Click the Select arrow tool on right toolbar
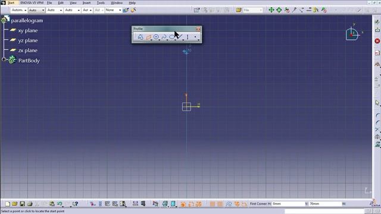Screen dimensions: 381x214 [x=377, y=103]
